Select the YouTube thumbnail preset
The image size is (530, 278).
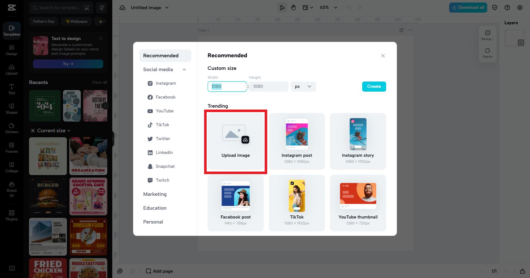click(358, 203)
